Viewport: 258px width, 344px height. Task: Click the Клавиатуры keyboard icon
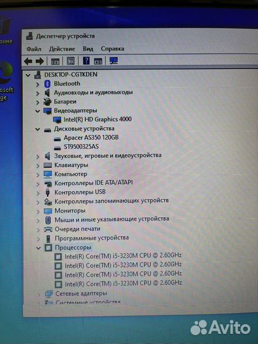(48, 165)
